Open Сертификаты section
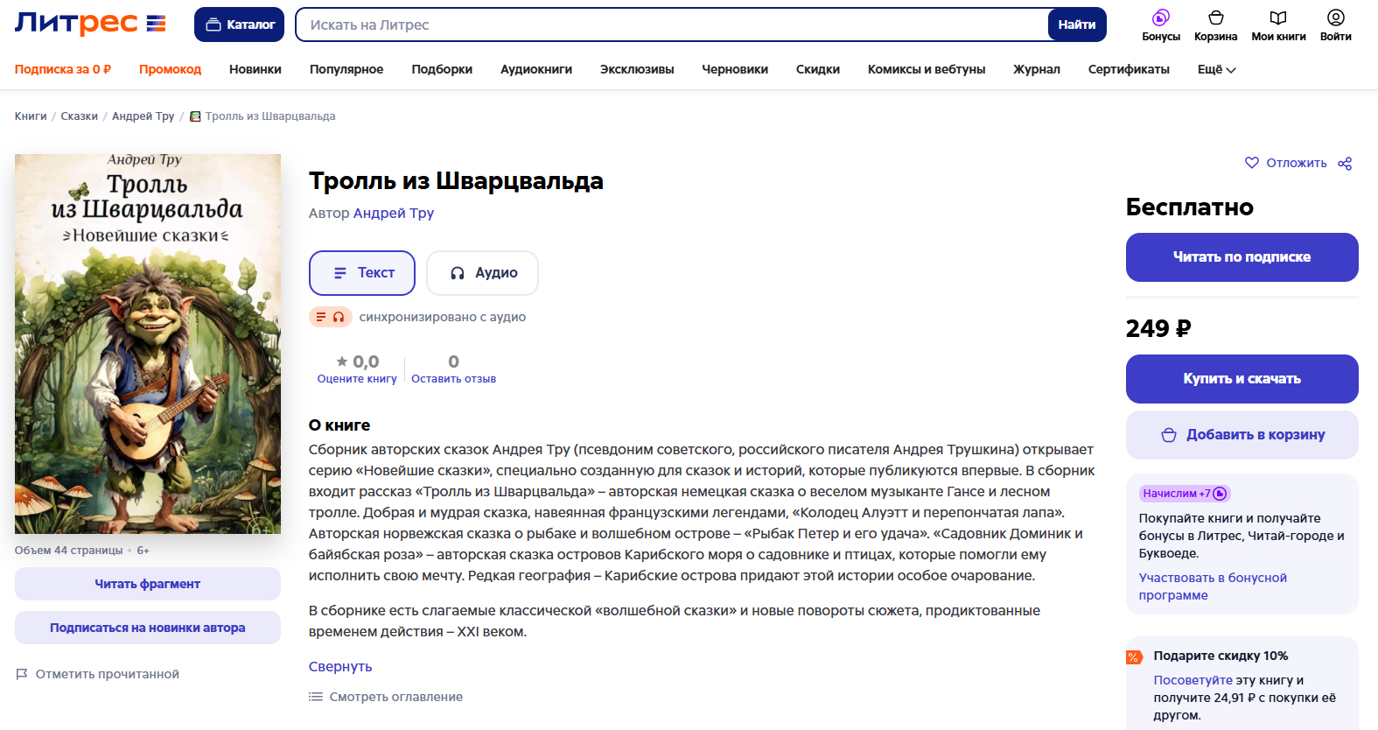1378x730 pixels. [x=1129, y=69]
